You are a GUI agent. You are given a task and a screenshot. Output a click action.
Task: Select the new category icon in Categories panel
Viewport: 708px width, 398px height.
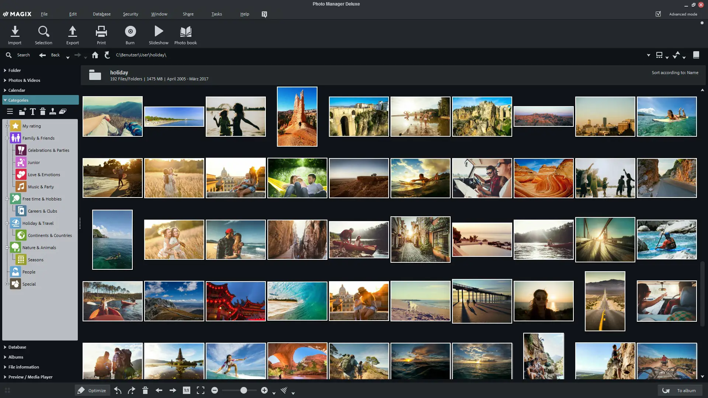22,111
